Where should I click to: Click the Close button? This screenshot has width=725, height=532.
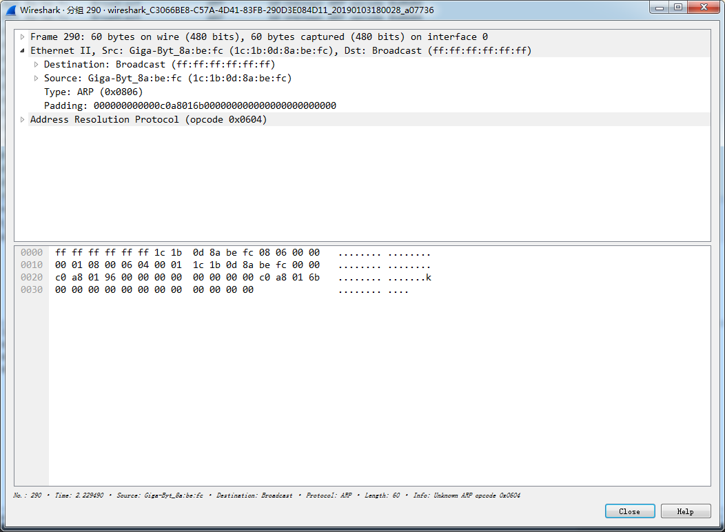(630, 511)
